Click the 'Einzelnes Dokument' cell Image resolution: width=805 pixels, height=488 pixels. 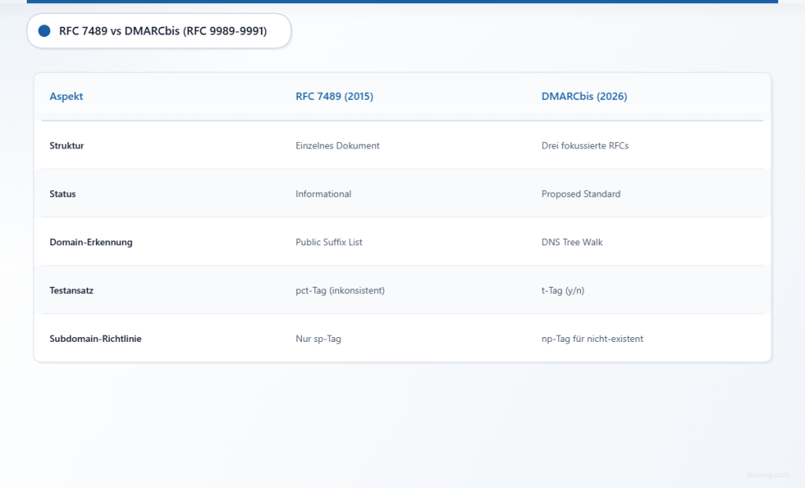pos(337,145)
